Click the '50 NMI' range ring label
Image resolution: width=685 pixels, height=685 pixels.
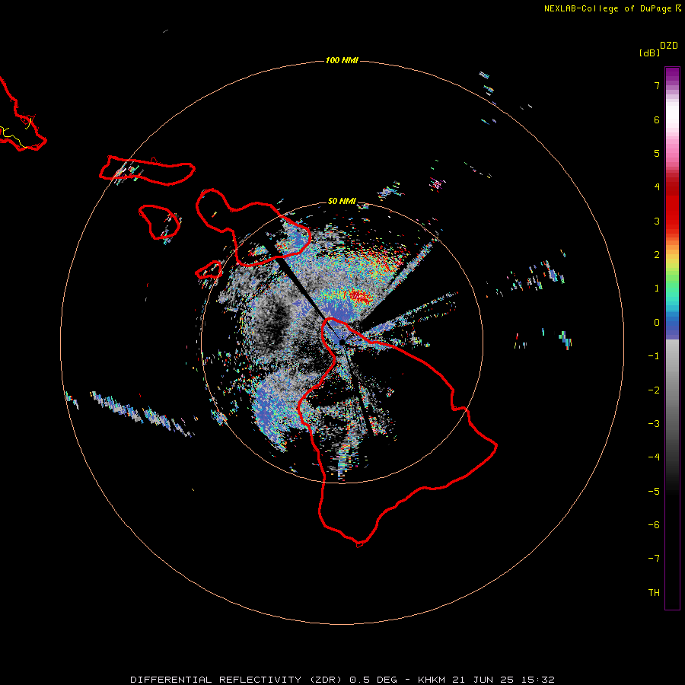point(342,201)
